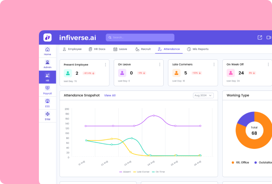The height and width of the screenshot is (184, 272).
Task: Open Payroll in the sidebar
Action: click(47, 90)
